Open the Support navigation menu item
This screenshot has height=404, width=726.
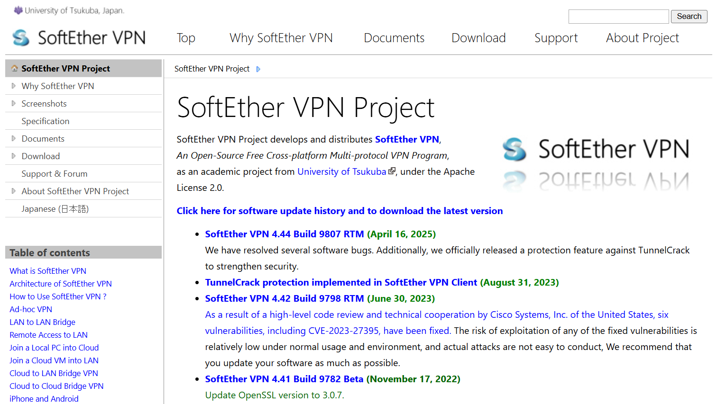coord(556,38)
